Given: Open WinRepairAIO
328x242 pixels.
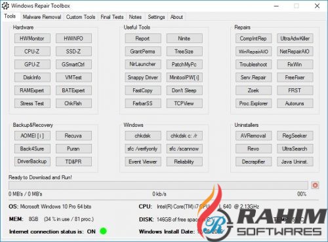Looking at the screenshot, I should pos(253,52).
